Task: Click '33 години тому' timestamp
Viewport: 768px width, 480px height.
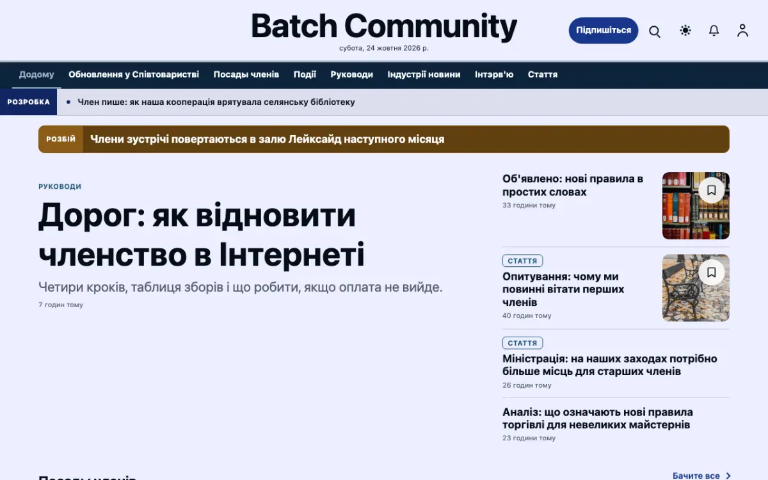Action: point(529,205)
